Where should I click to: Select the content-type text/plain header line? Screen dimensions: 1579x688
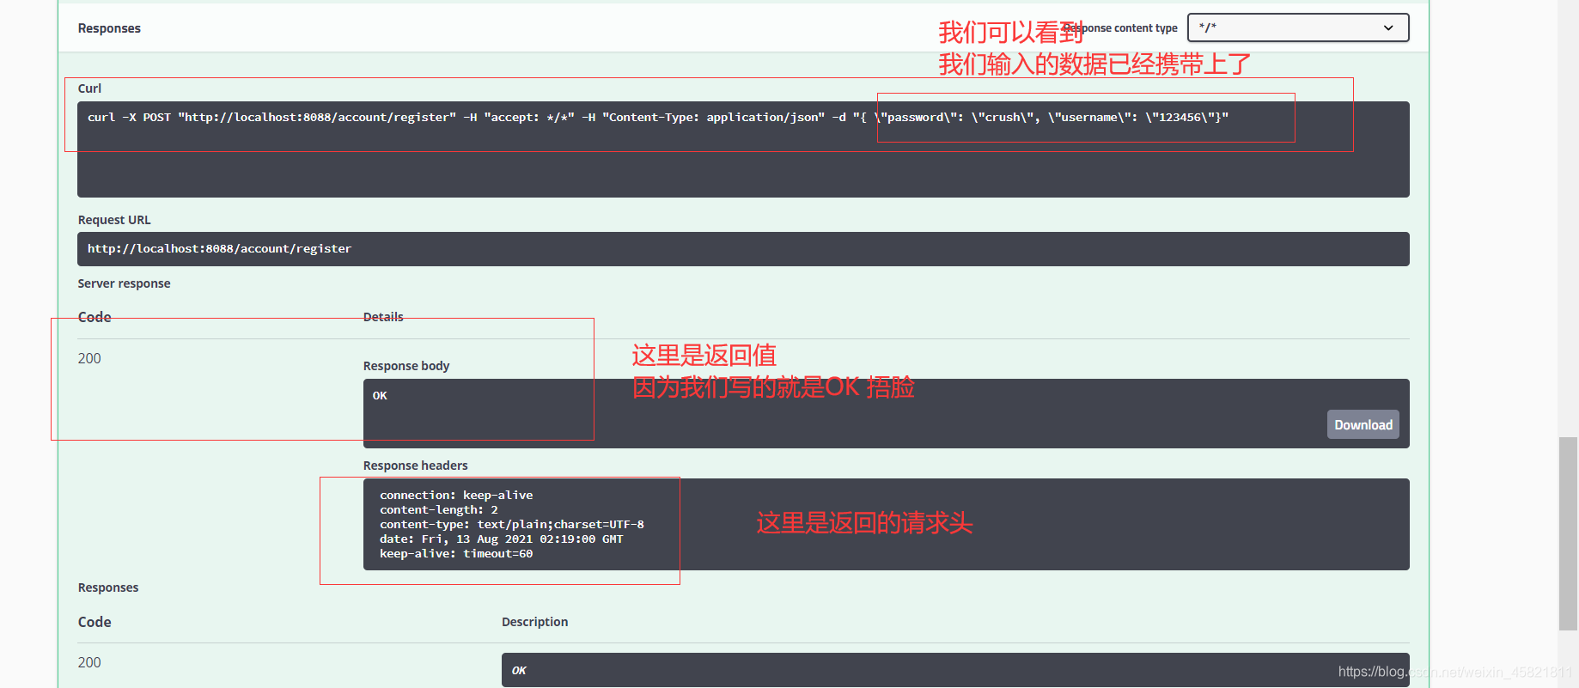tap(512, 524)
